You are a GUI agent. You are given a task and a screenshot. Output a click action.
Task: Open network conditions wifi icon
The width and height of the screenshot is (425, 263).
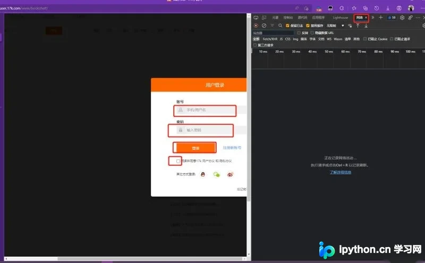[350, 26]
